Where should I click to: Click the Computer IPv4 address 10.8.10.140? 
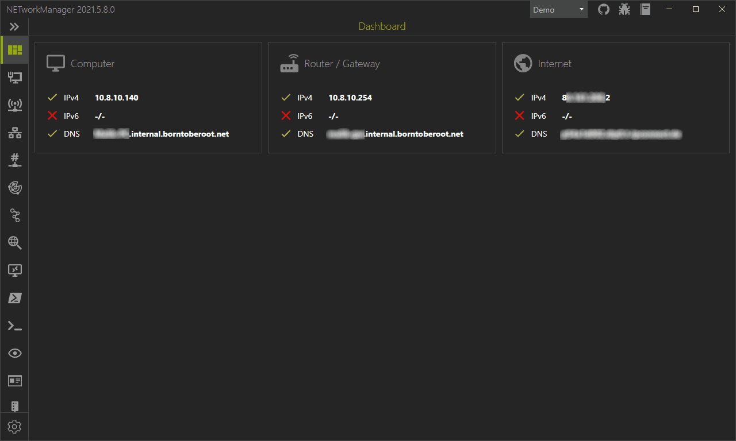[116, 98]
